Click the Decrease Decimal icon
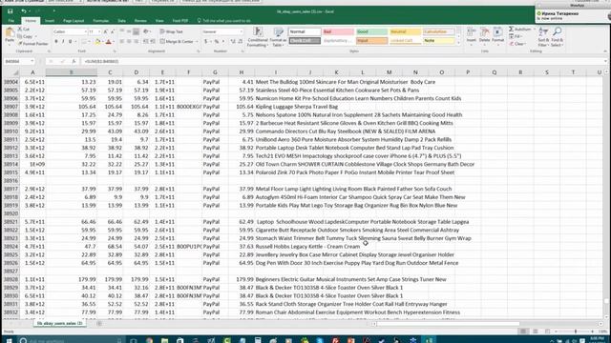Image resolution: width=611 pixels, height=343 pixels. 240,42
